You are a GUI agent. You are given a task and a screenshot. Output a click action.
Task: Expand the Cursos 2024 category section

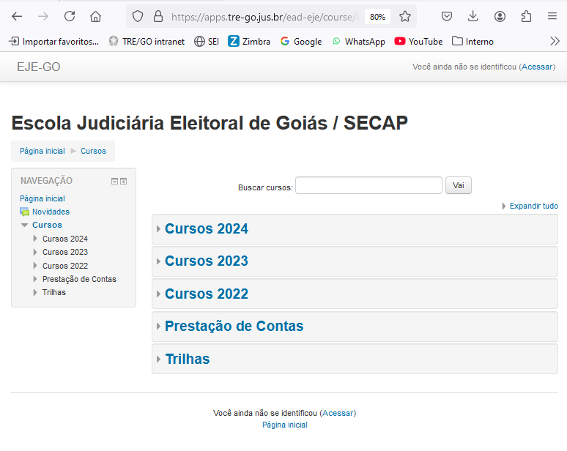click(x=206, y=229)
